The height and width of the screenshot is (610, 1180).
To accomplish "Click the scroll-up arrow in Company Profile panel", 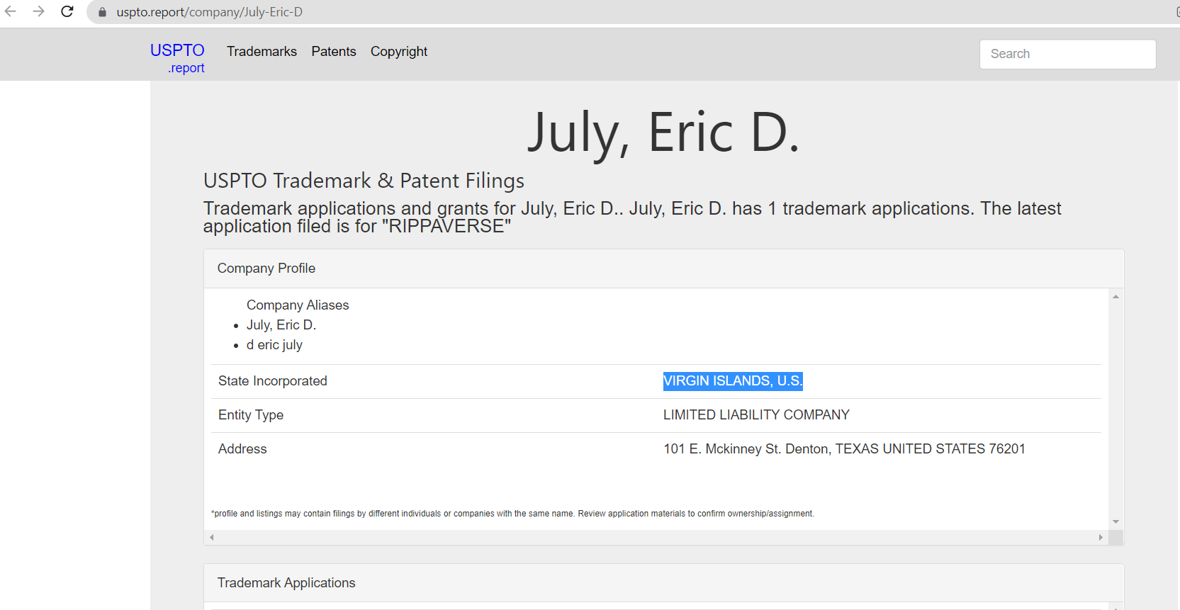I will 1116,297.
